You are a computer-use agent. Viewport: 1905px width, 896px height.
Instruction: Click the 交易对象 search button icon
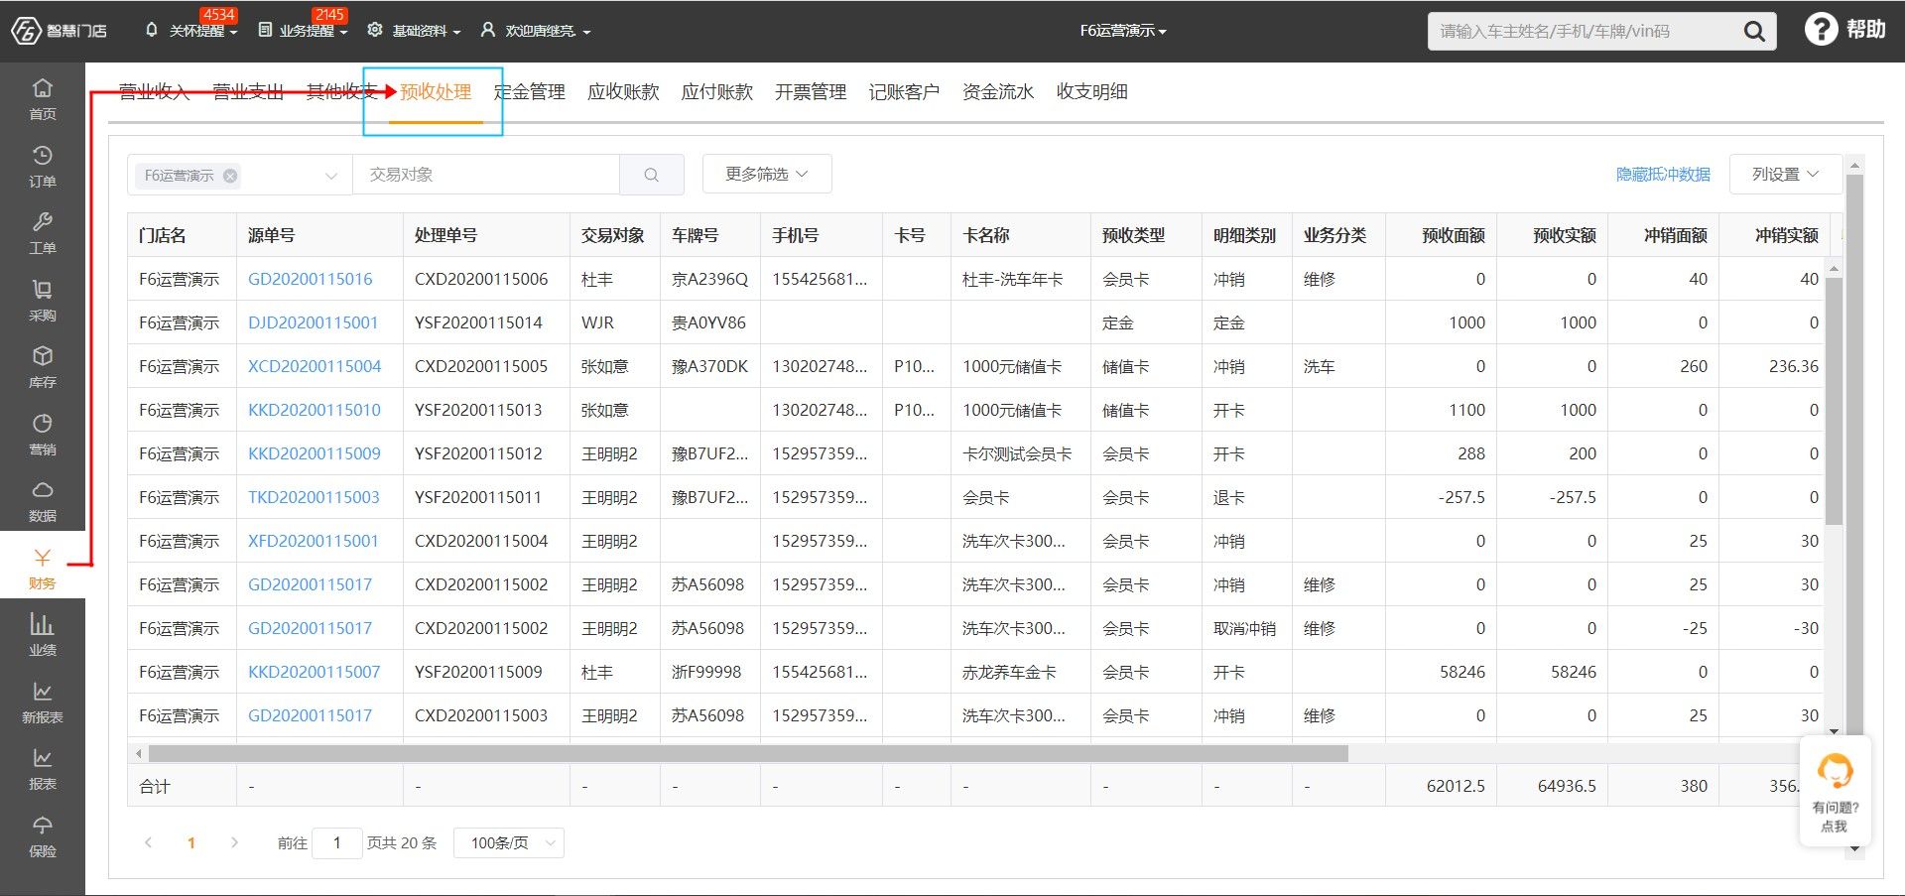(x=652, y=175)
